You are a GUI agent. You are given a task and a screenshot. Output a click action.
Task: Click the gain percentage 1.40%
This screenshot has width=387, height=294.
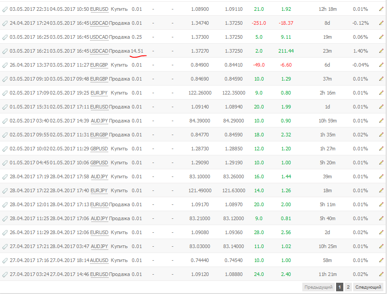click(360, 51)
